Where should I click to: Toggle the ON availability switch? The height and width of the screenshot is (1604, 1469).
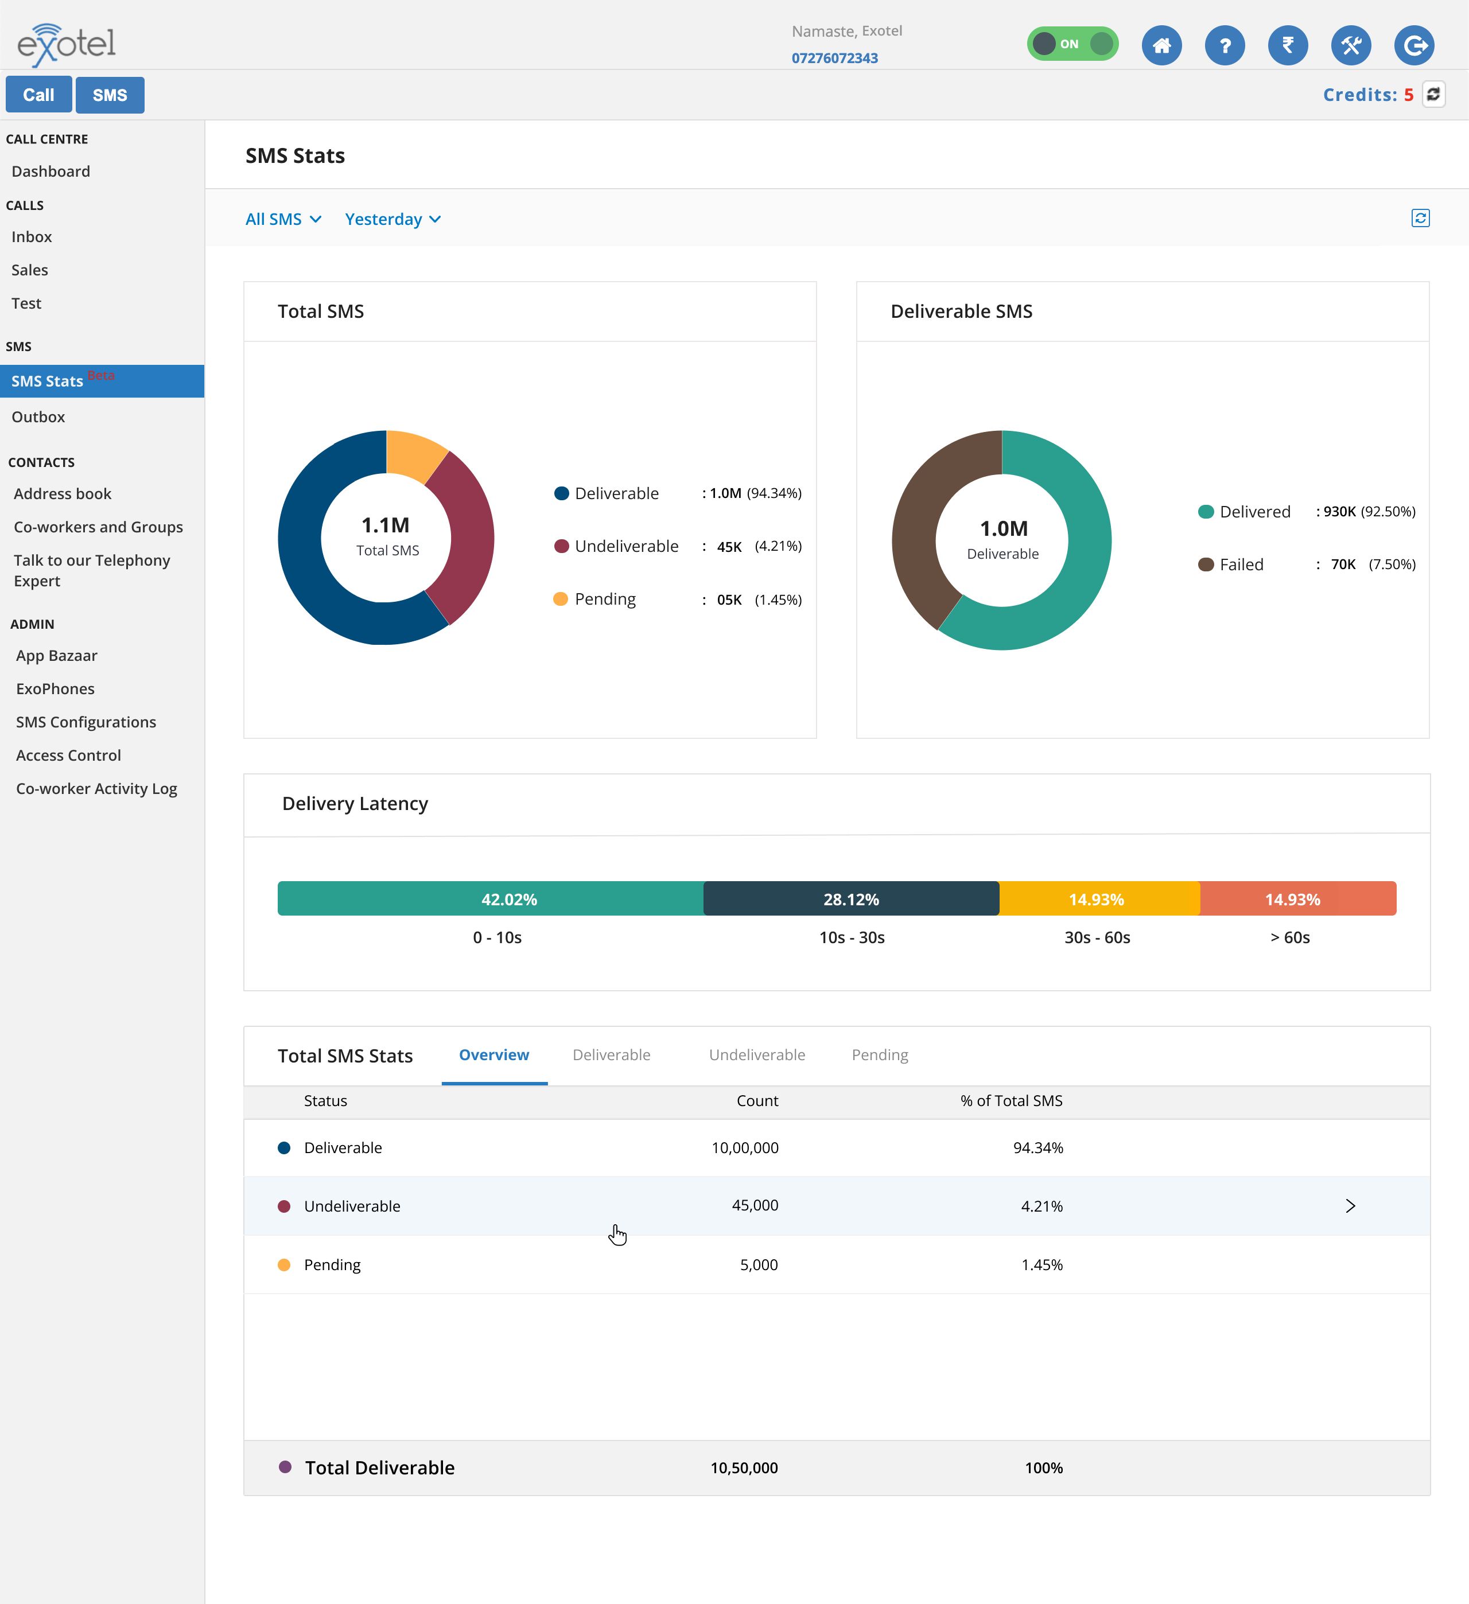(x=1072, y=44)
